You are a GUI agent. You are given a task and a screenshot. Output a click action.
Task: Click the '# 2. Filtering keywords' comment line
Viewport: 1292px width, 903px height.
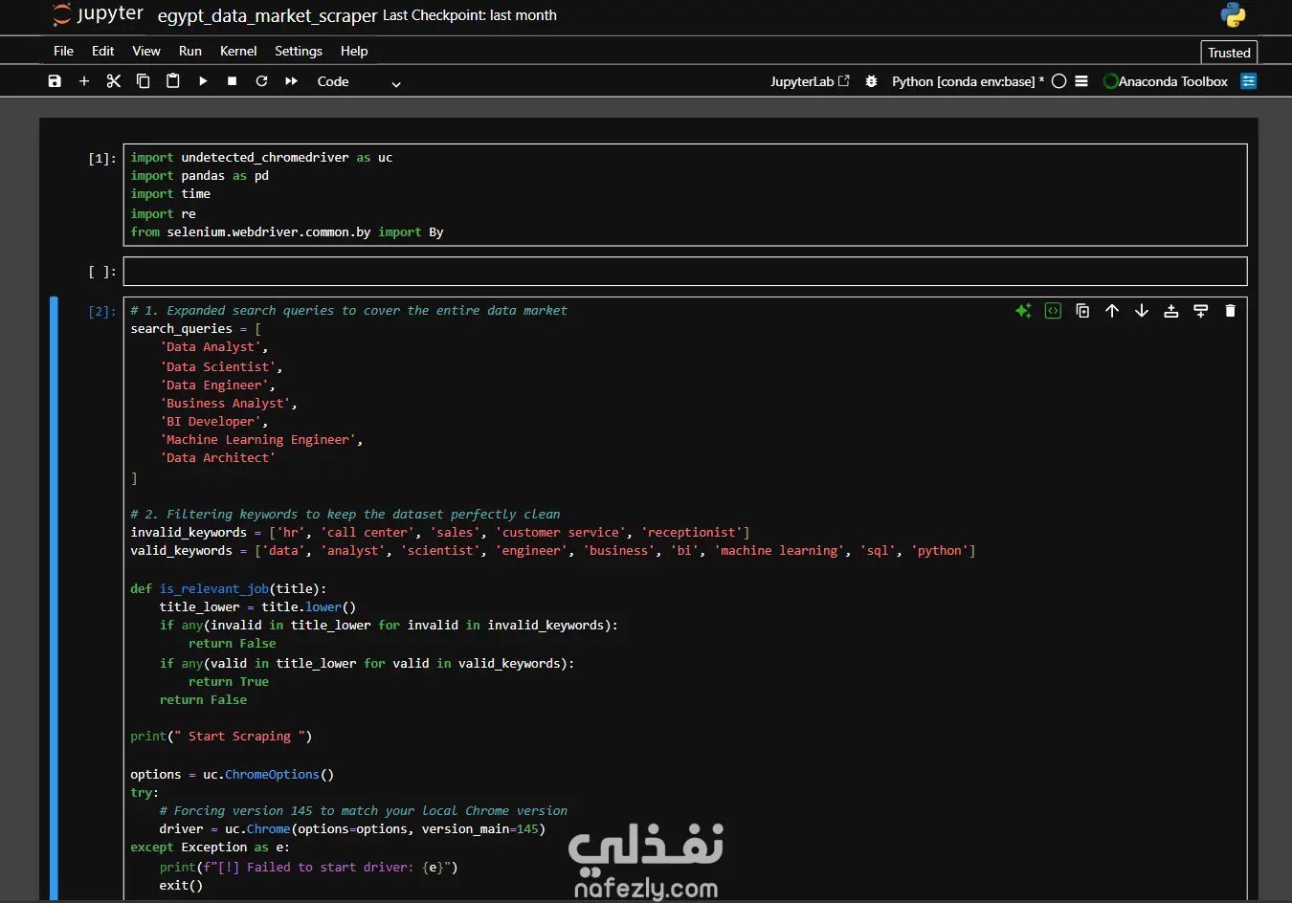tap(345, 515)
